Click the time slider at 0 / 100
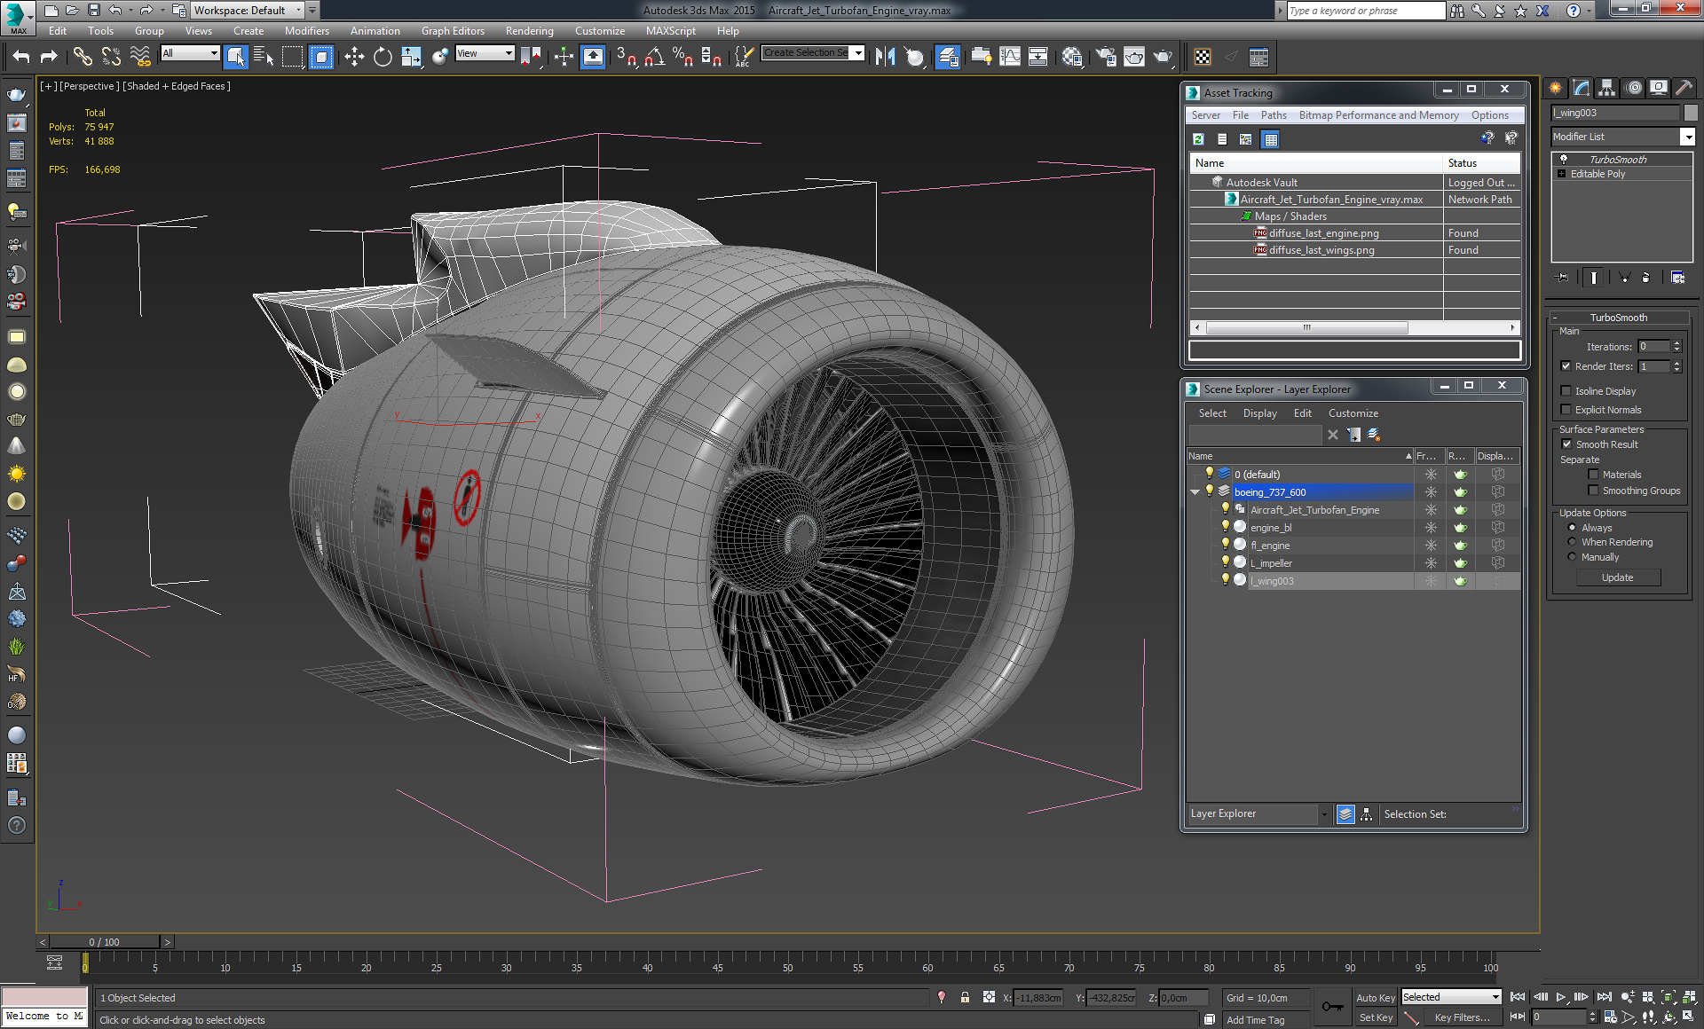Viewport: 1704px width, 1029px height. [105, 942]
